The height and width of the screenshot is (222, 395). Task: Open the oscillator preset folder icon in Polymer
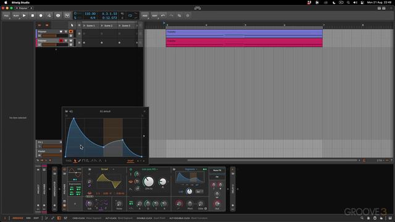[89, 170]
